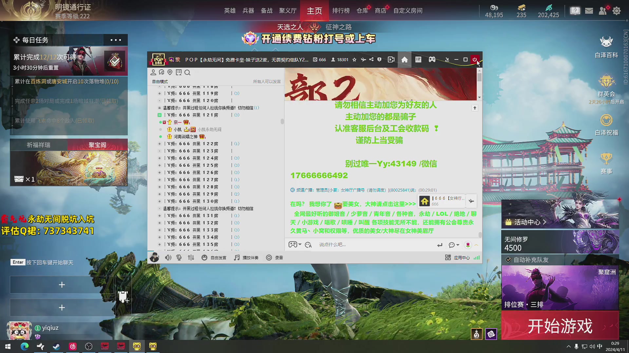Open the 白泽祝福 icon
The width and height of the screenshot is (629, 353).
click(x=606, y=125)
